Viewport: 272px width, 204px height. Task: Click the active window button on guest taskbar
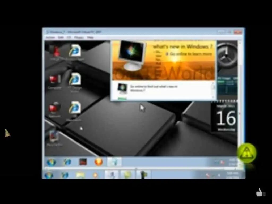click(114, 162)
